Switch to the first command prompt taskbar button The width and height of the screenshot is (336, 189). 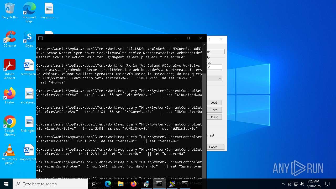pos(159,184)
